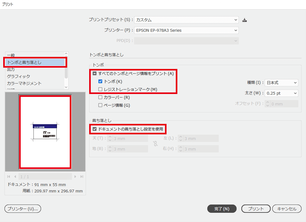This screenshot has height=222, width=306.
Task: Click the up arrow on the settings list scrollbar
Action: pos(66,53)
